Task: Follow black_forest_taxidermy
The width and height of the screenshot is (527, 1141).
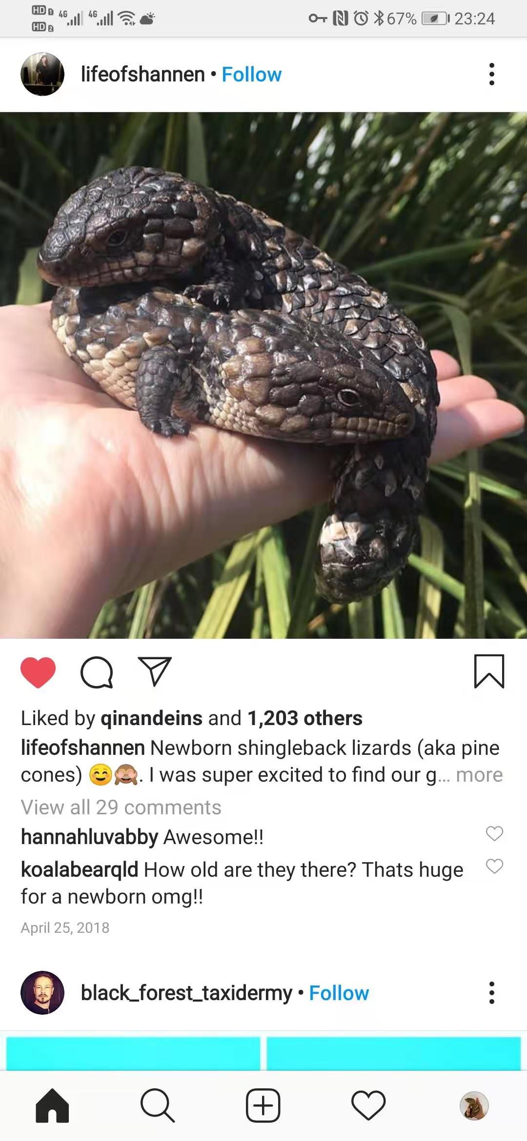Action: 339,993
